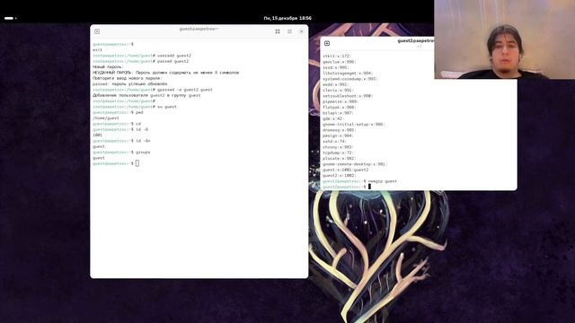Image resolution: width=575 pixels, height=323 pixels.
Task: Show tab overview in left terminal
Action: click(278, 31)
